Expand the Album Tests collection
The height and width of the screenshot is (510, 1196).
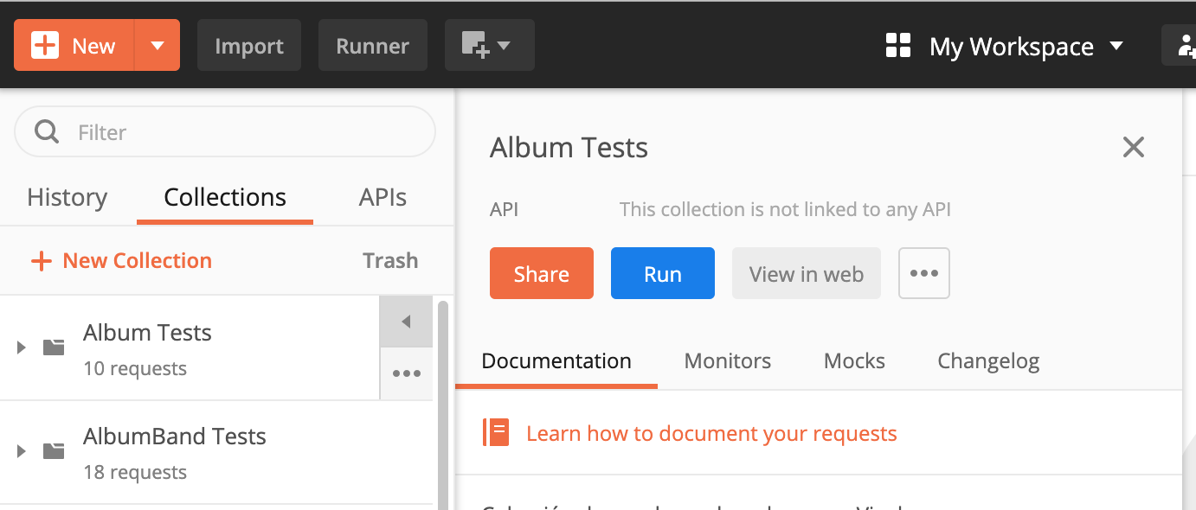[x=22, y=347]
